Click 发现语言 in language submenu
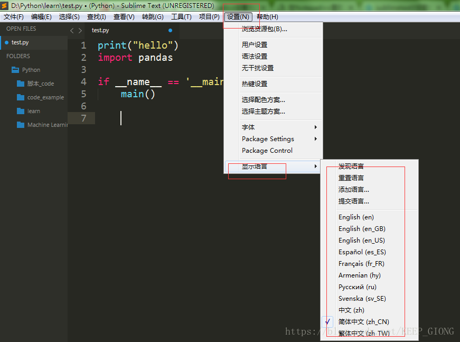The image size is (460, 342). (x=369, y=167)
